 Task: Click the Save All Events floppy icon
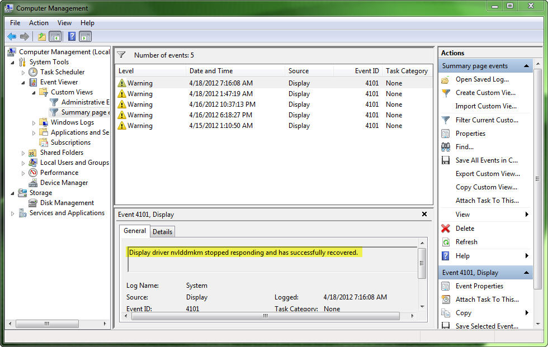coord(446,160)
